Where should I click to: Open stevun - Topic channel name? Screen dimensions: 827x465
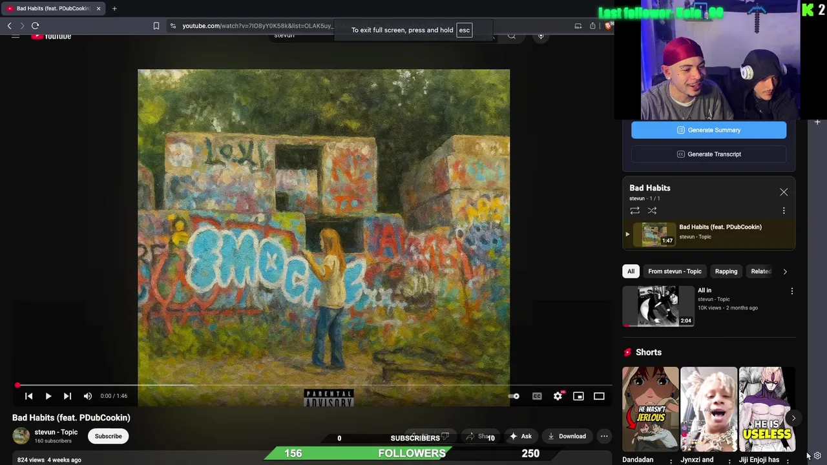pyautogui.click(x=56, y=432)
